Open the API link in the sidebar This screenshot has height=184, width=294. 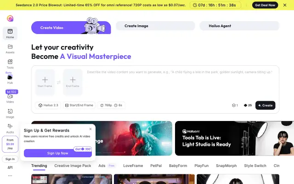pyautogui.click(x=10, y=167)
